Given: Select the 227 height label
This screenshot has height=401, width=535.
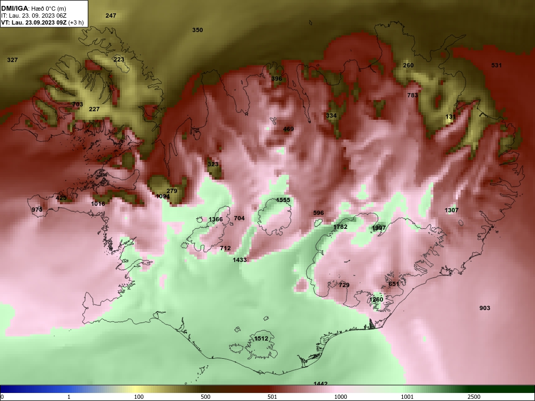Looking at the screenshot, I should point(94,109).
